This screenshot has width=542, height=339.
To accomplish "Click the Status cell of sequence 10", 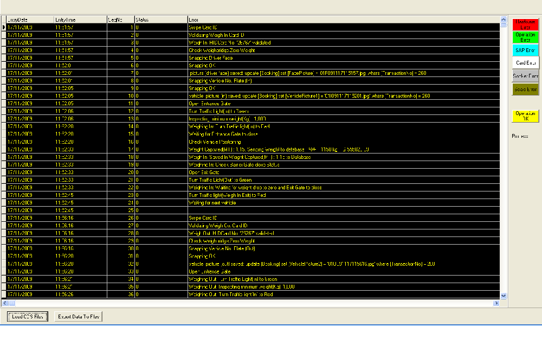I will 161,96.
